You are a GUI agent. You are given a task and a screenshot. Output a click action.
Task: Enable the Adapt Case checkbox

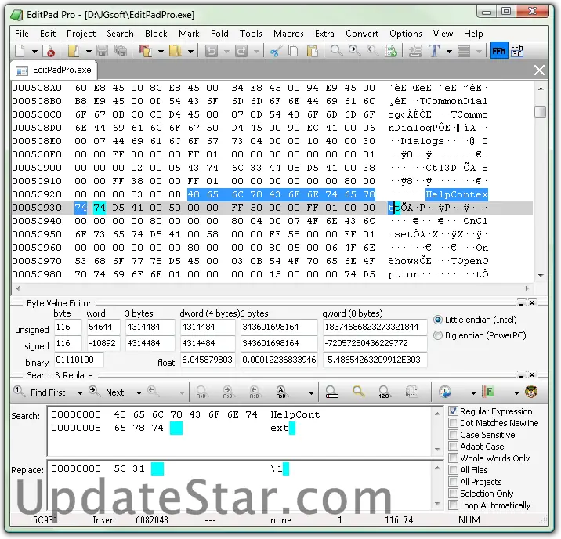[x=453, y=447]
